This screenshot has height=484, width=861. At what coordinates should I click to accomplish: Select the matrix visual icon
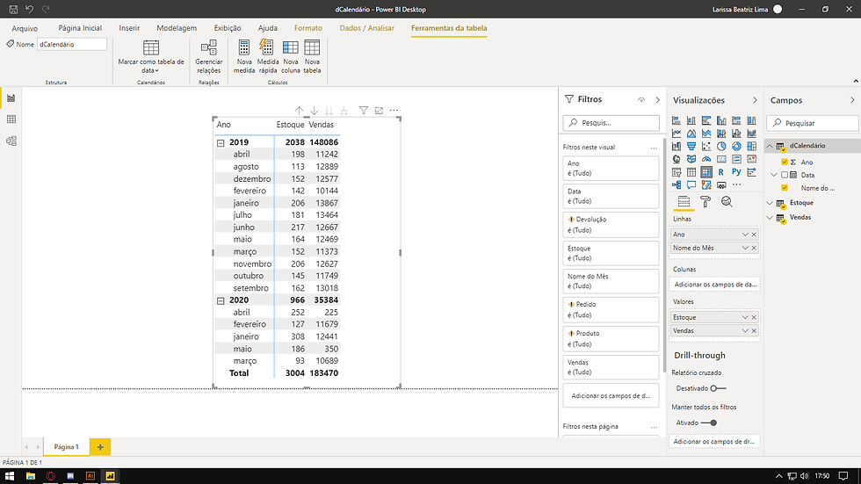pyautogui.click(x=706, y=172)
